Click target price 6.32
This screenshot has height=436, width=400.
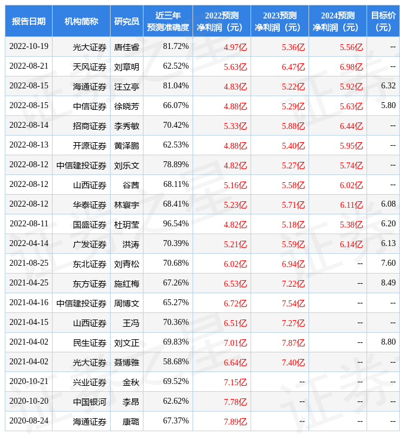click(x=388, y=85)
